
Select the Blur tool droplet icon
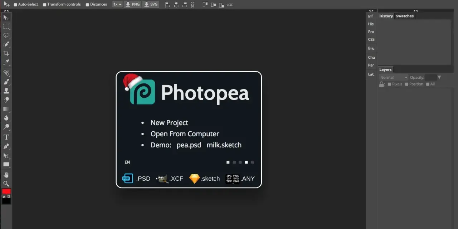click(x=6, y=118)
